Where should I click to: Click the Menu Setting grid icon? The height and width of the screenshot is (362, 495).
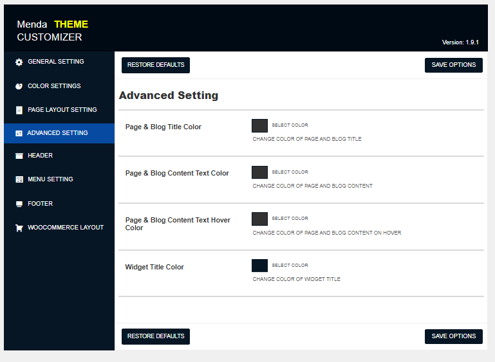tap(19, 179)
